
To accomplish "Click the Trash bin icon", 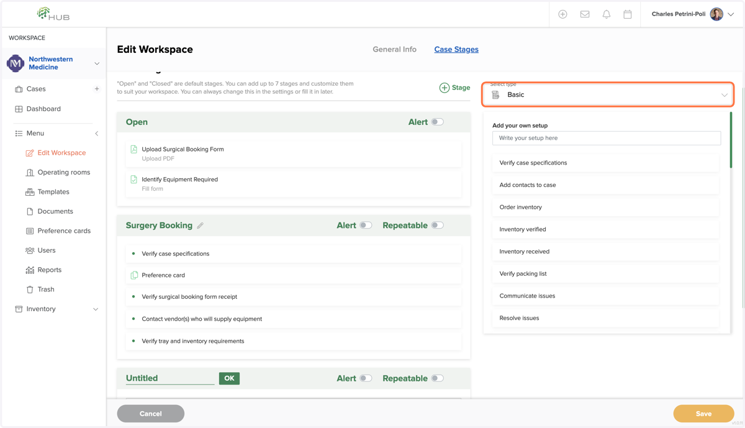I will coord(30,289).
